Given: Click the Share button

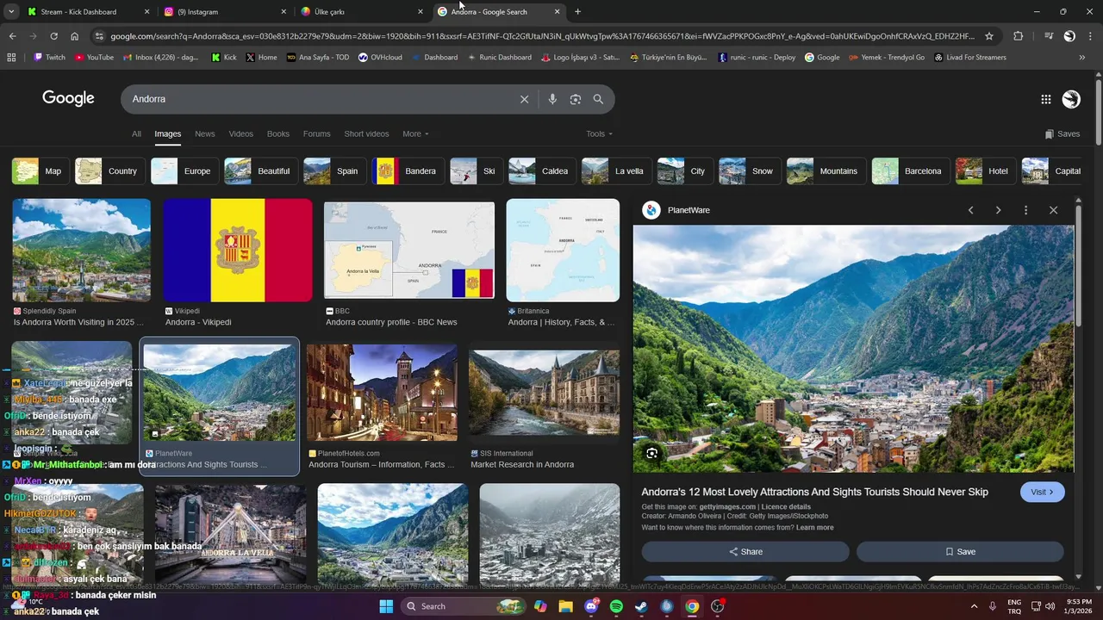Looking at the screenshot, I should (x=745, y=552).
